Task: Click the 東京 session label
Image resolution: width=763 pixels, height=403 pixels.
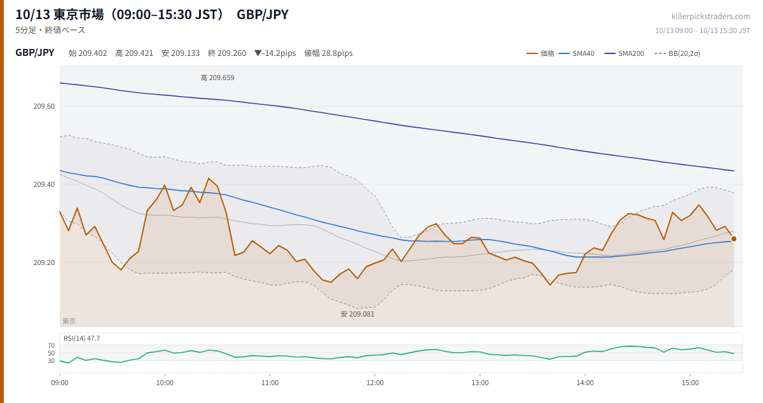Action: (x=69, y=321)
